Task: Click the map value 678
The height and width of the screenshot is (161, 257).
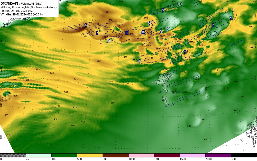Action: click(27, 80)
